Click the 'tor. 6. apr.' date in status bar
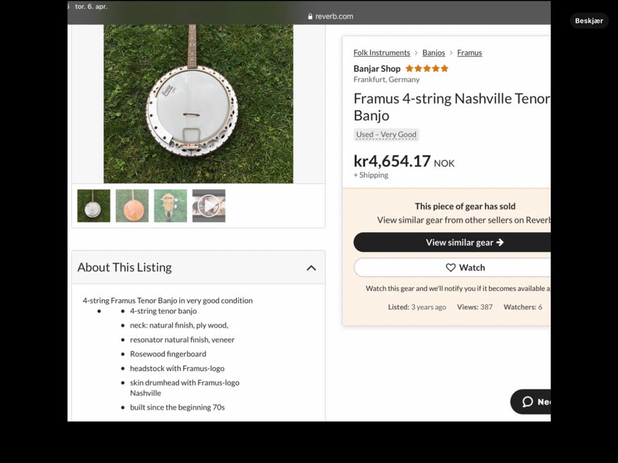618x463 pixels. click(x=91, y=6)
